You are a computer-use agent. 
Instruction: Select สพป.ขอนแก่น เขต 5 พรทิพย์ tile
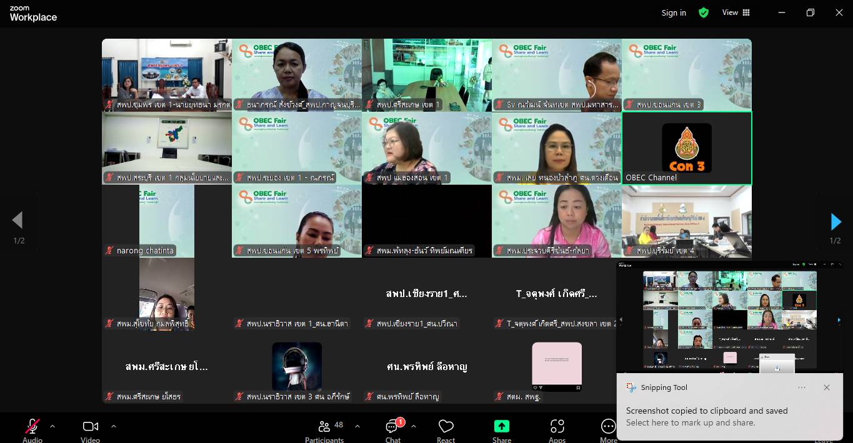pyautogui.click(x=297, y=221)
